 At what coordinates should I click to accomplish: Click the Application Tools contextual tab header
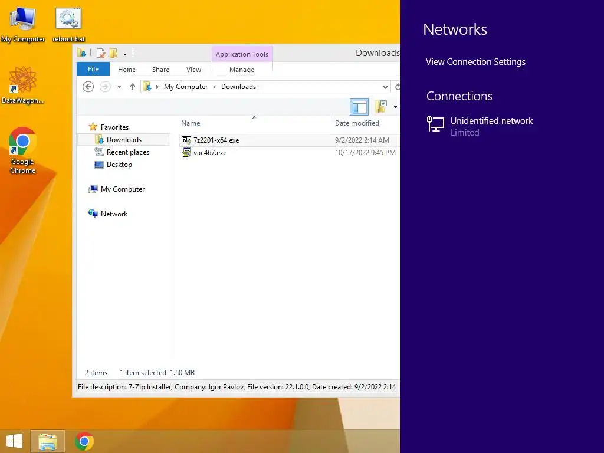[242, 54]
